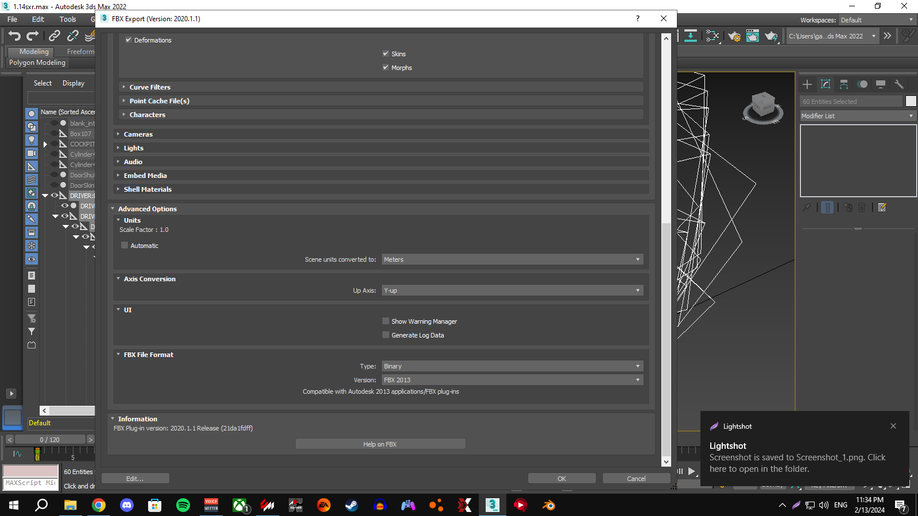Toggle Display Geometry filter in Scene Explorer
The height and width of the screenshot is (516, 918).
(x=32, y=114)
